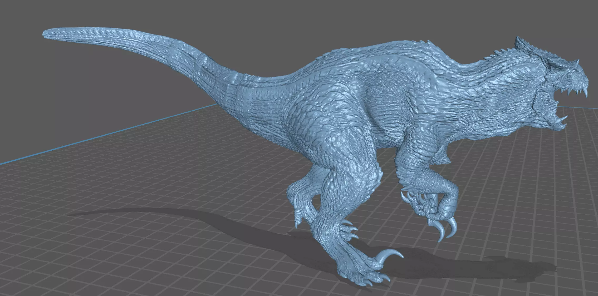Click the blue build plate edge line left
Viewport: 598px width, 296px height.
click(105, 134)
